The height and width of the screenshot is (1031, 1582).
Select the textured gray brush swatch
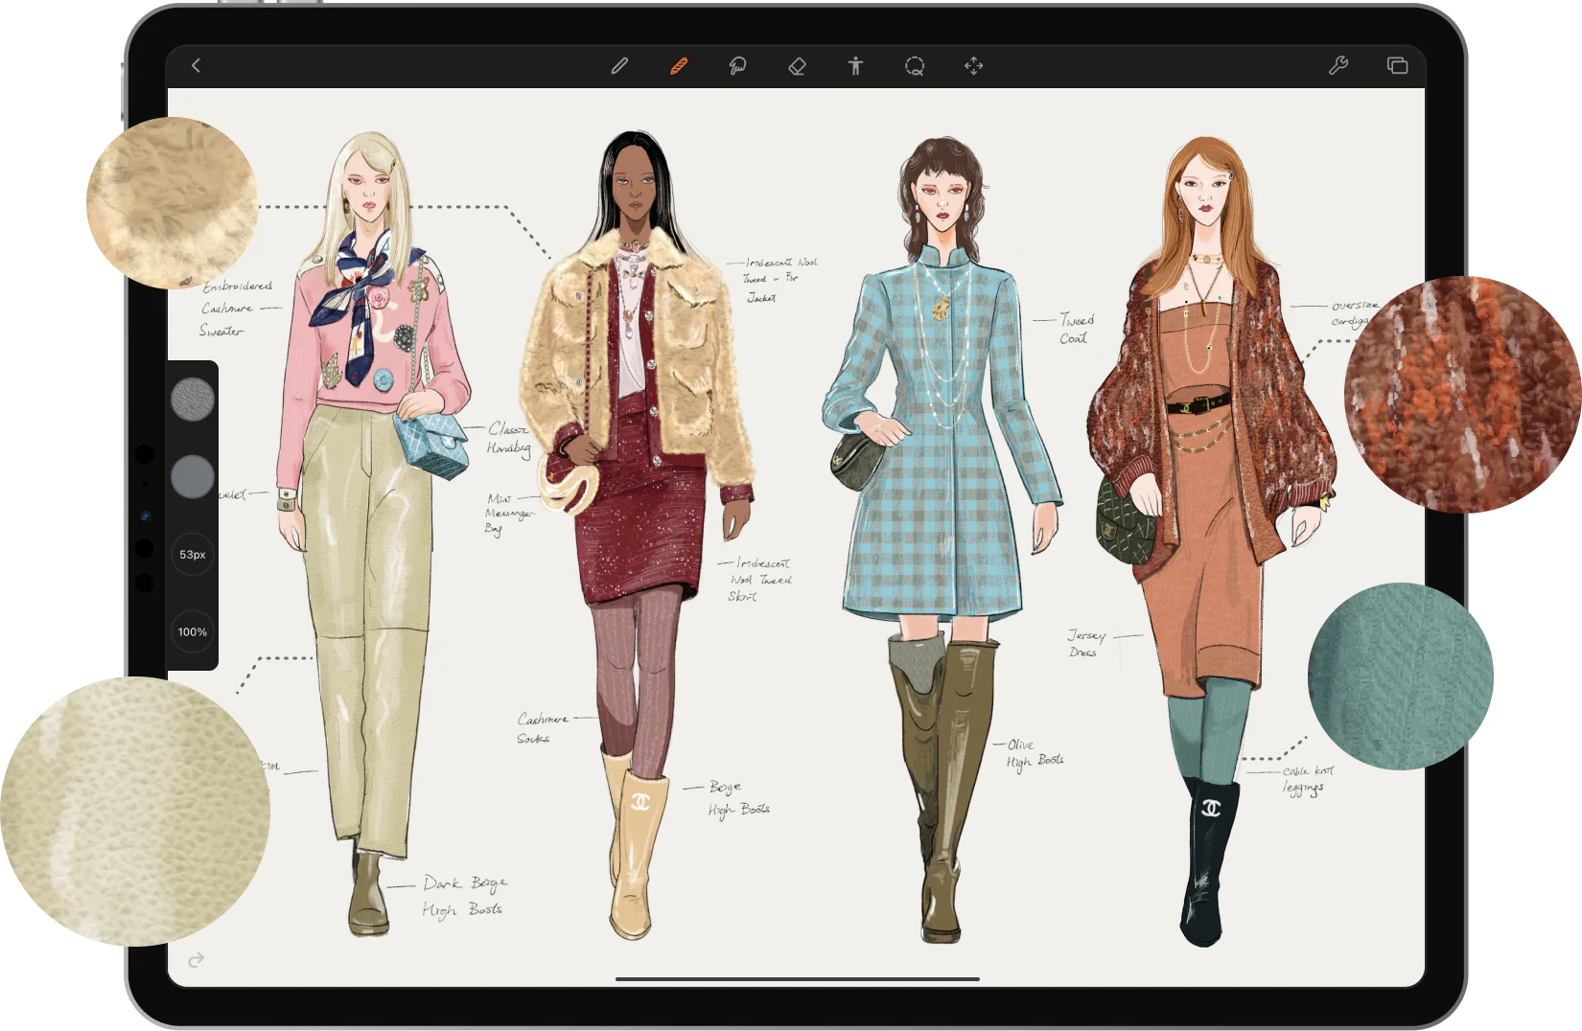pyautogui.click(x=193, y=399)
